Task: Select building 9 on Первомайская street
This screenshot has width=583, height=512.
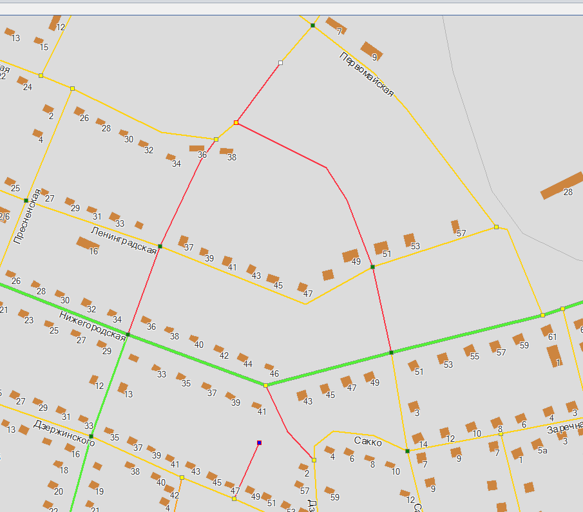Action: point(371,50)
